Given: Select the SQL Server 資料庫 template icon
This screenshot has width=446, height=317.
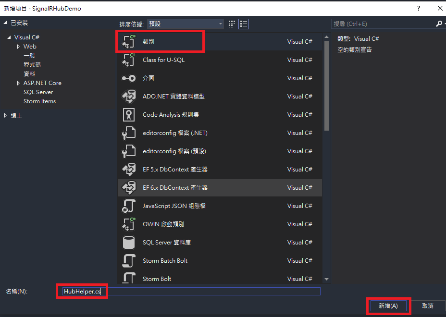Looking at the screenshot, I should [128, 242].
